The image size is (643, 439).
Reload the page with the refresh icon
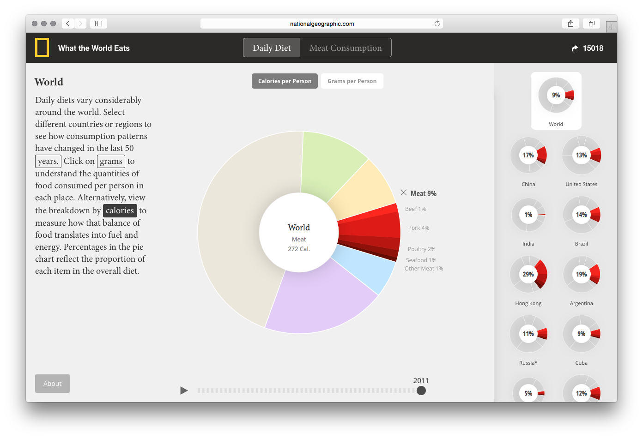tap(437, 24)
